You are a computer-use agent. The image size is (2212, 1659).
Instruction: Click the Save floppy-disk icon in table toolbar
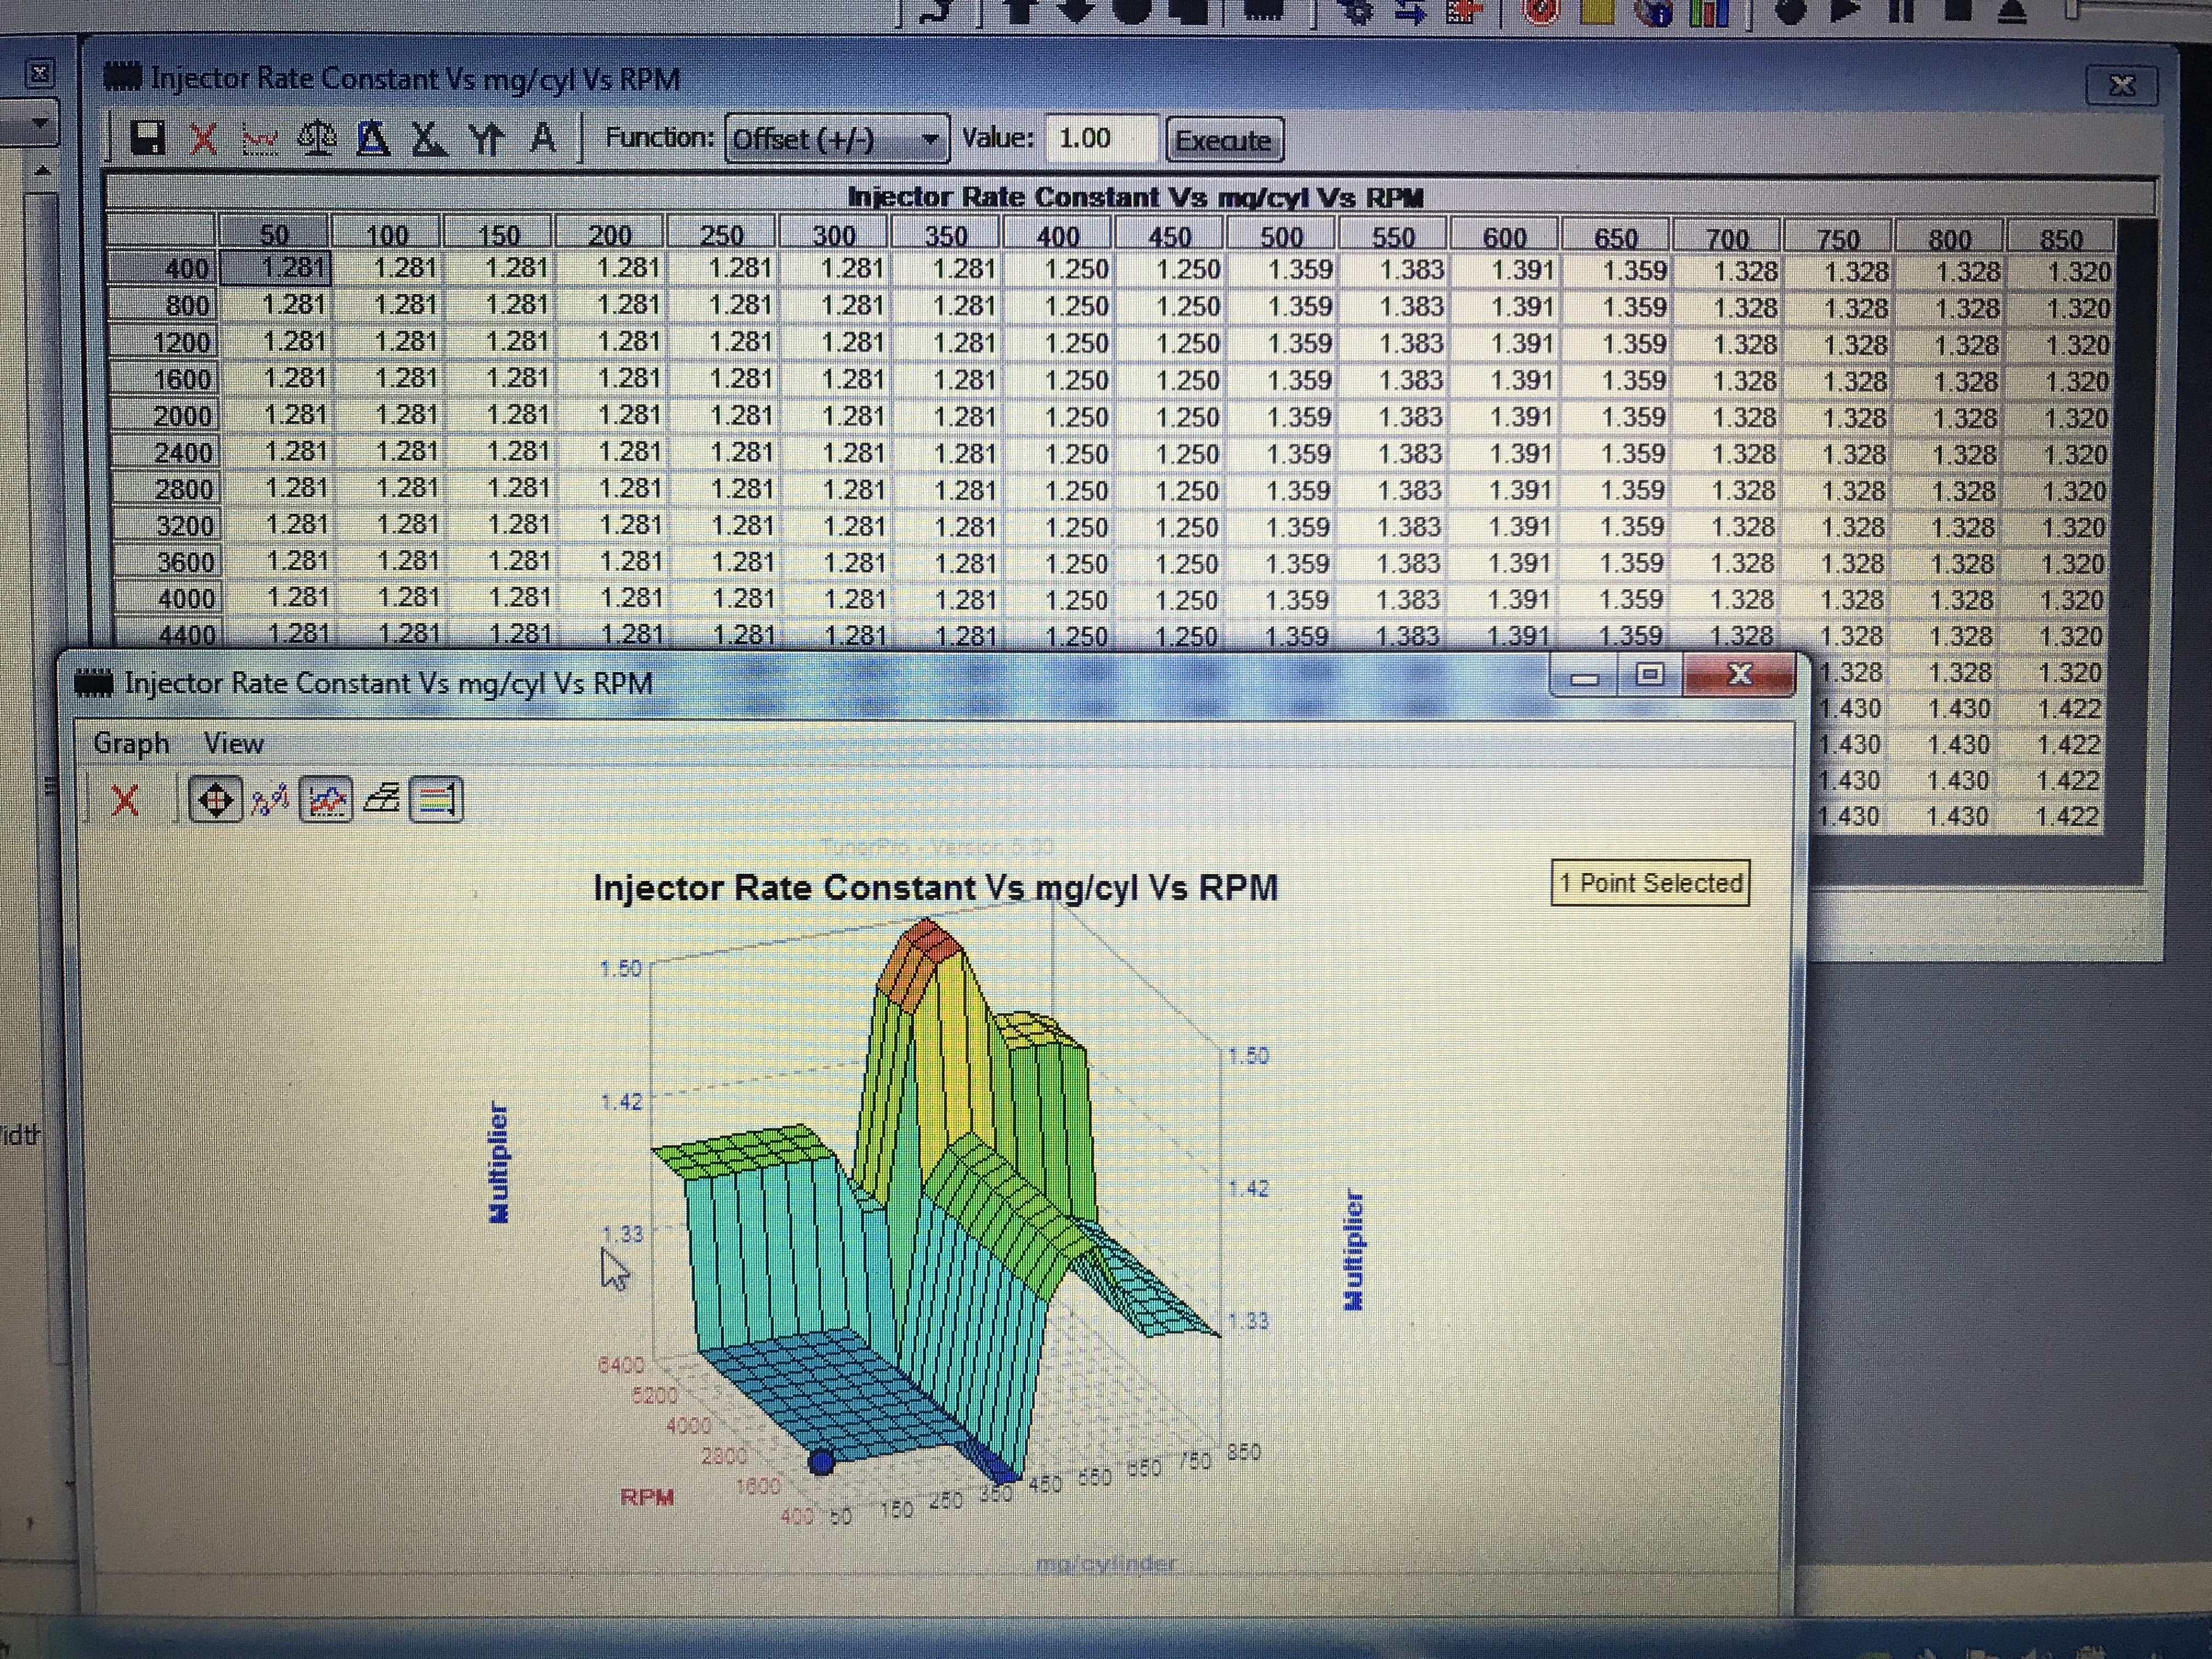click(x=148, y=138)
